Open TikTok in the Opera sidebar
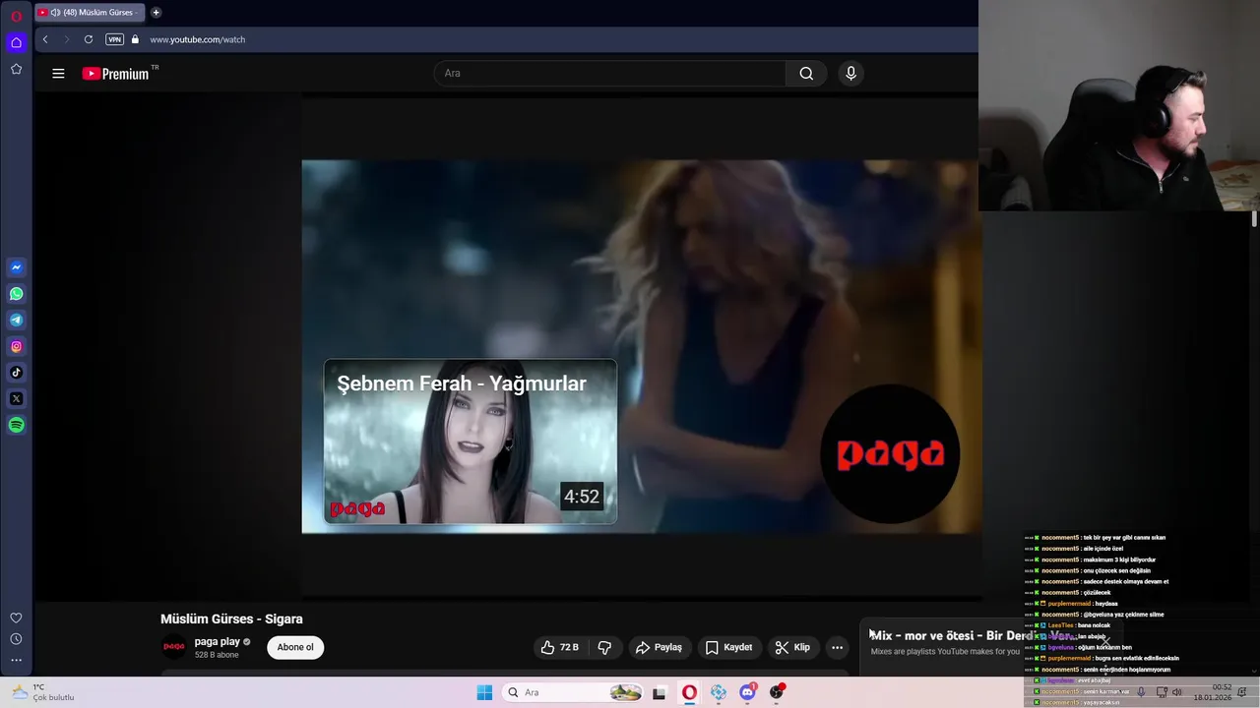This screenshot has height=708, width=1260. pyautogui.click(x=16, y=373)
